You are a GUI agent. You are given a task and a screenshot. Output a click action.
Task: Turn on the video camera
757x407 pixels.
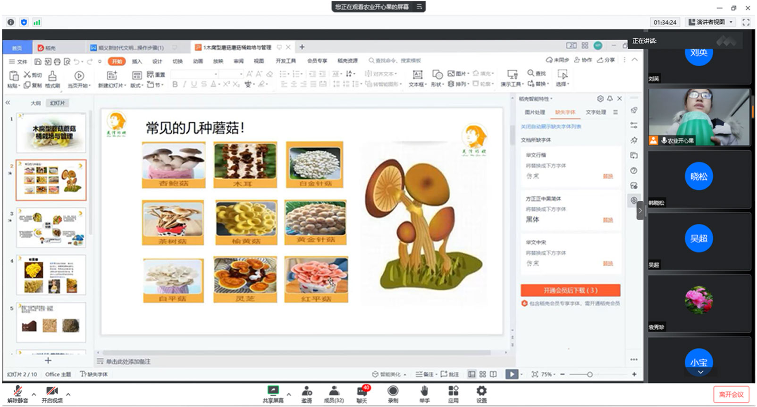pyautogui.click(x=52, y=392)
